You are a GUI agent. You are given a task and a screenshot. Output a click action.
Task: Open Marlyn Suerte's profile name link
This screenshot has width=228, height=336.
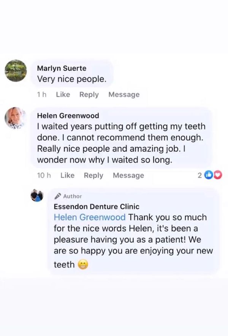[x=62, y=68]
